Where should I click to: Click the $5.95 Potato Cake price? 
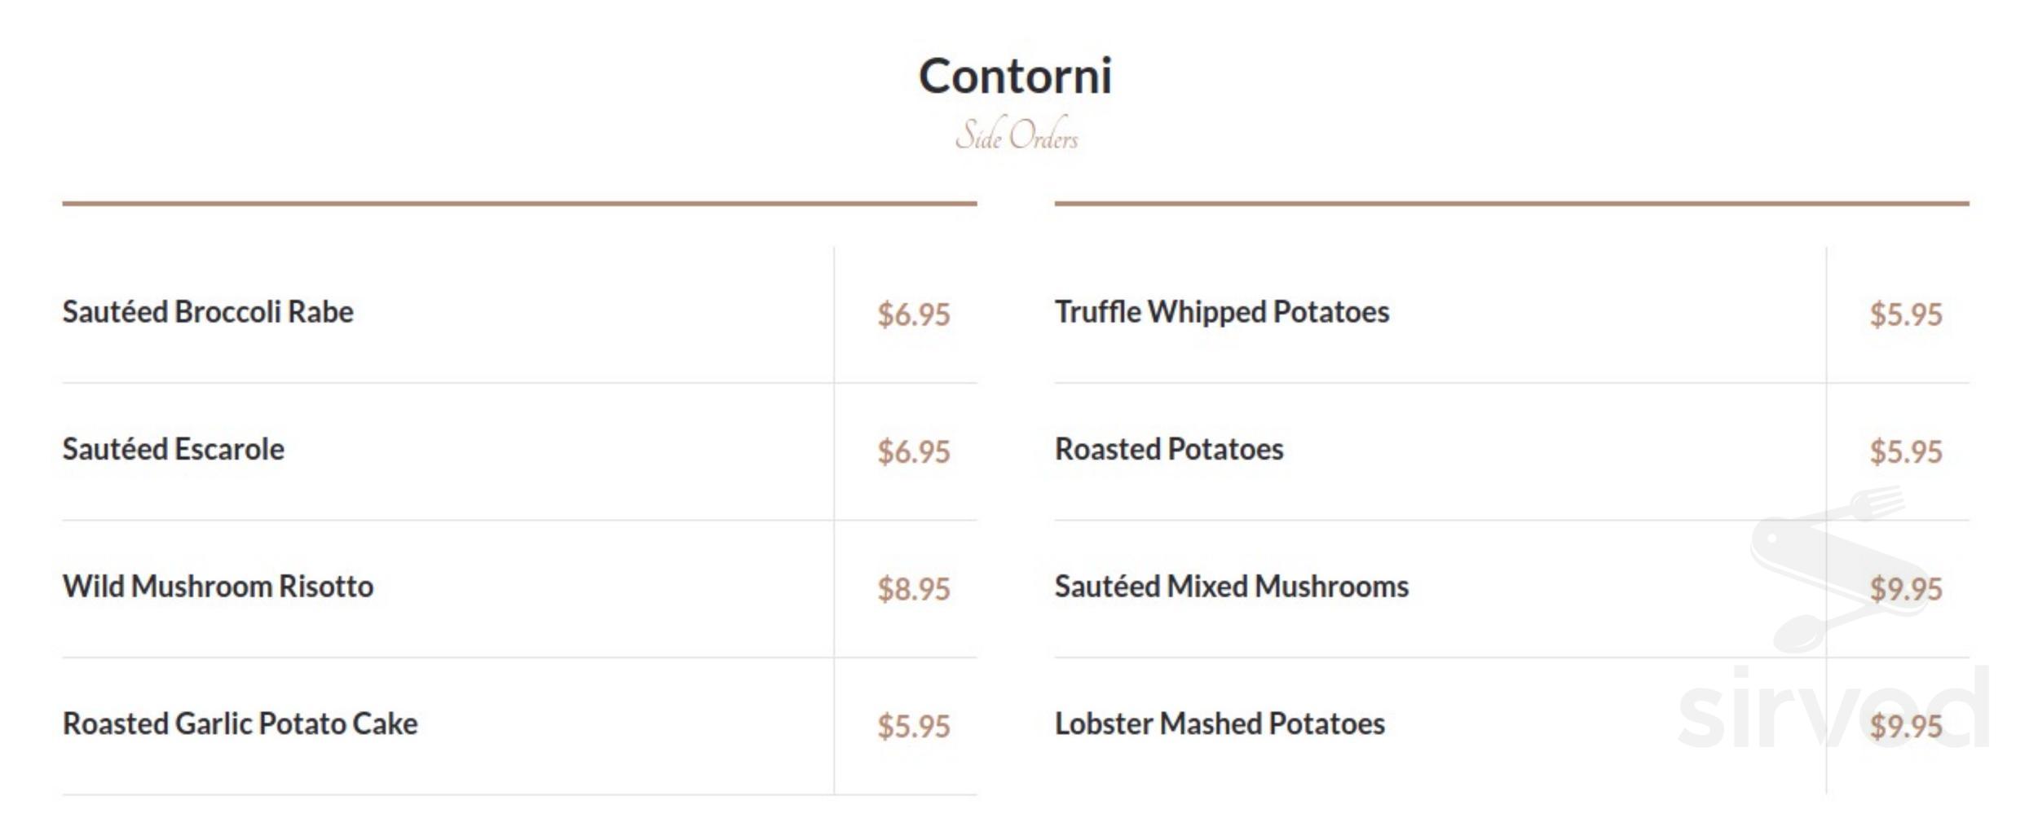914,726
